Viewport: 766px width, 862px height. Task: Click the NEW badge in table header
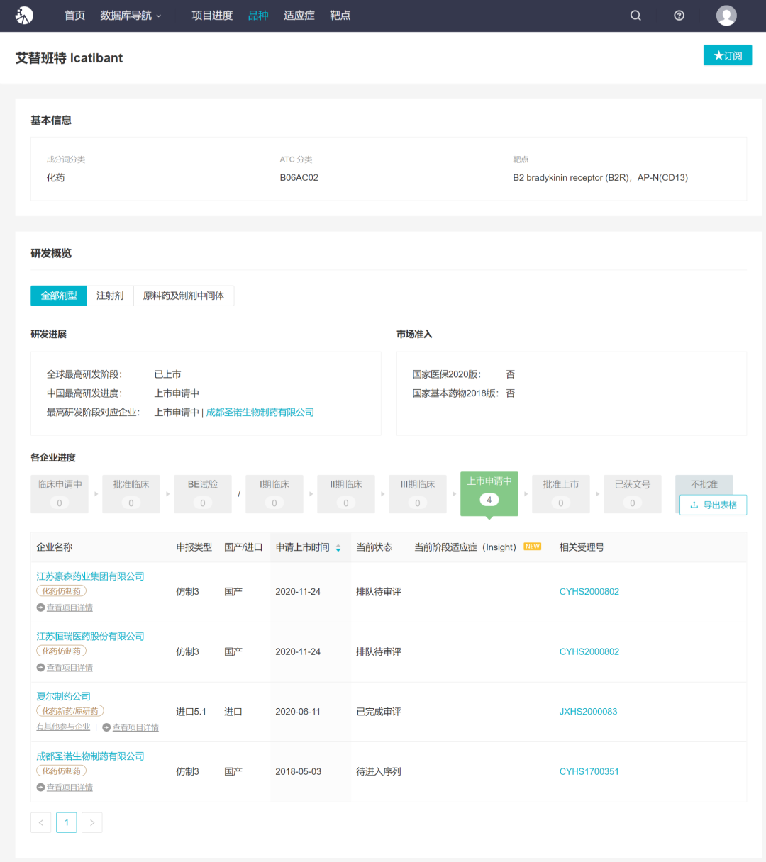533,547
